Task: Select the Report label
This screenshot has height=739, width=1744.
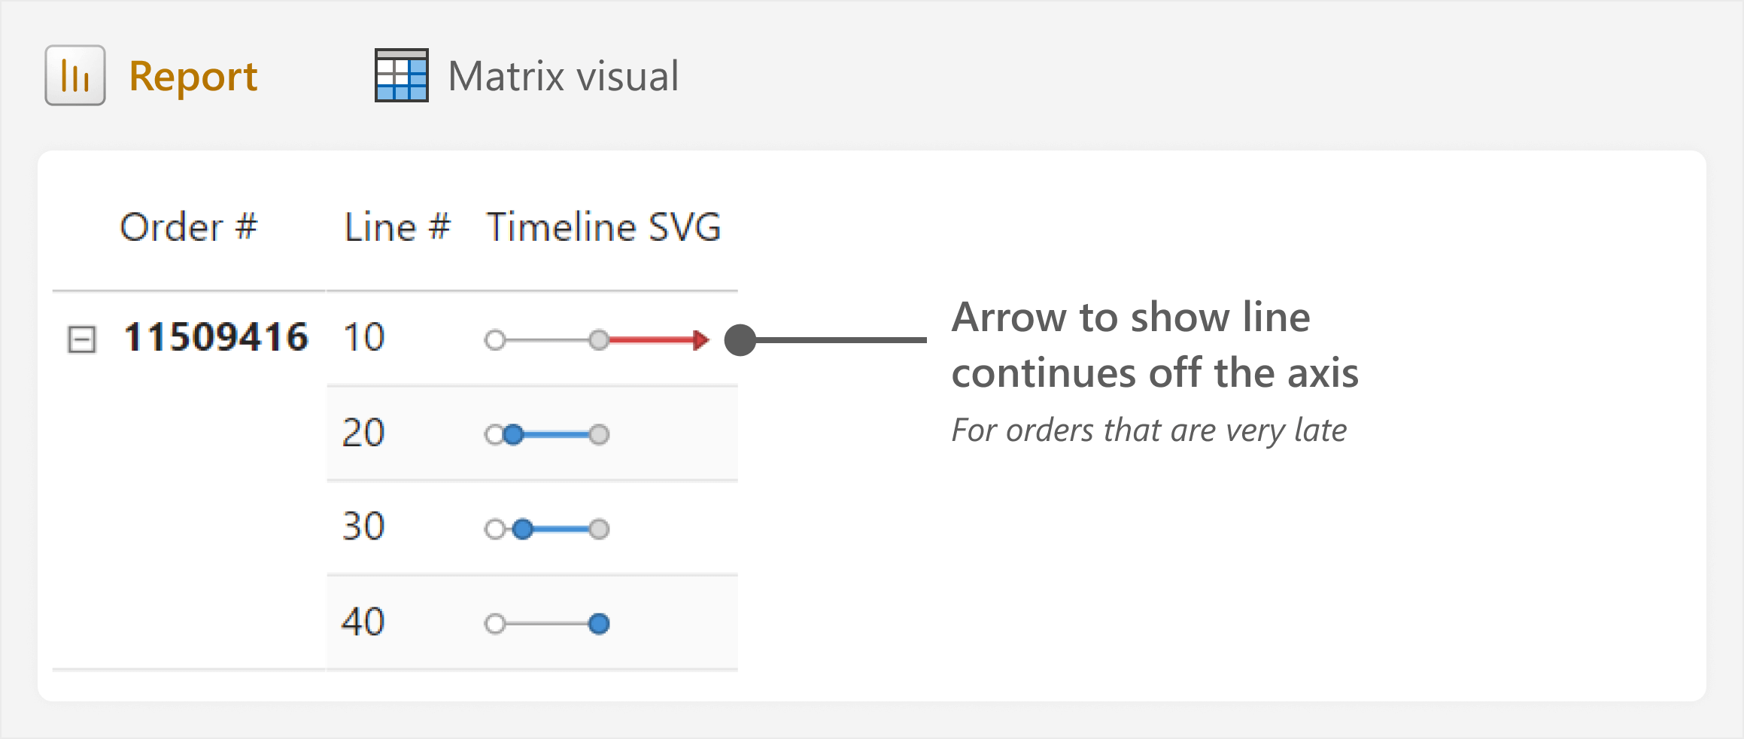Action: point(193,77)
